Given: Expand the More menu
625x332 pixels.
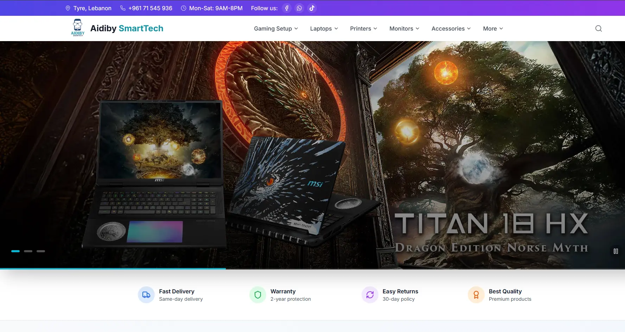Looking at the screenshot, I should pyautogui.click(x=493, y=28).
